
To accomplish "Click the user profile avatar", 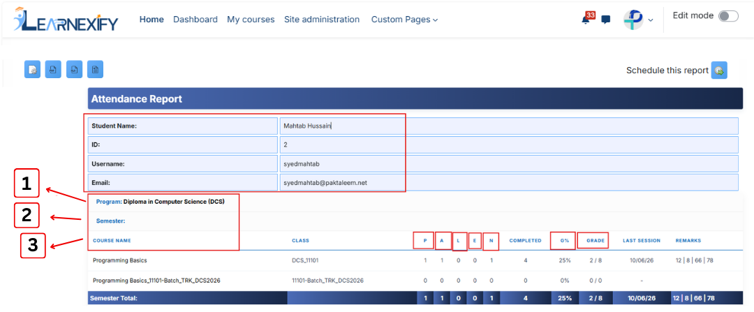I will [x=633, y=20].
